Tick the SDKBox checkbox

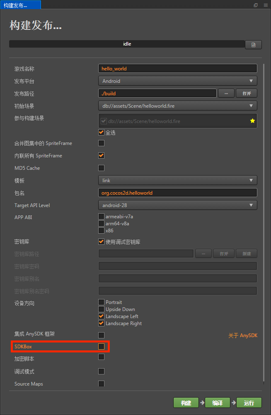[101, 346]
